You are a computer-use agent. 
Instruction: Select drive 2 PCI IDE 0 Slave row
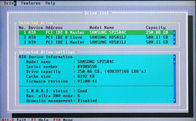(96, 37)
